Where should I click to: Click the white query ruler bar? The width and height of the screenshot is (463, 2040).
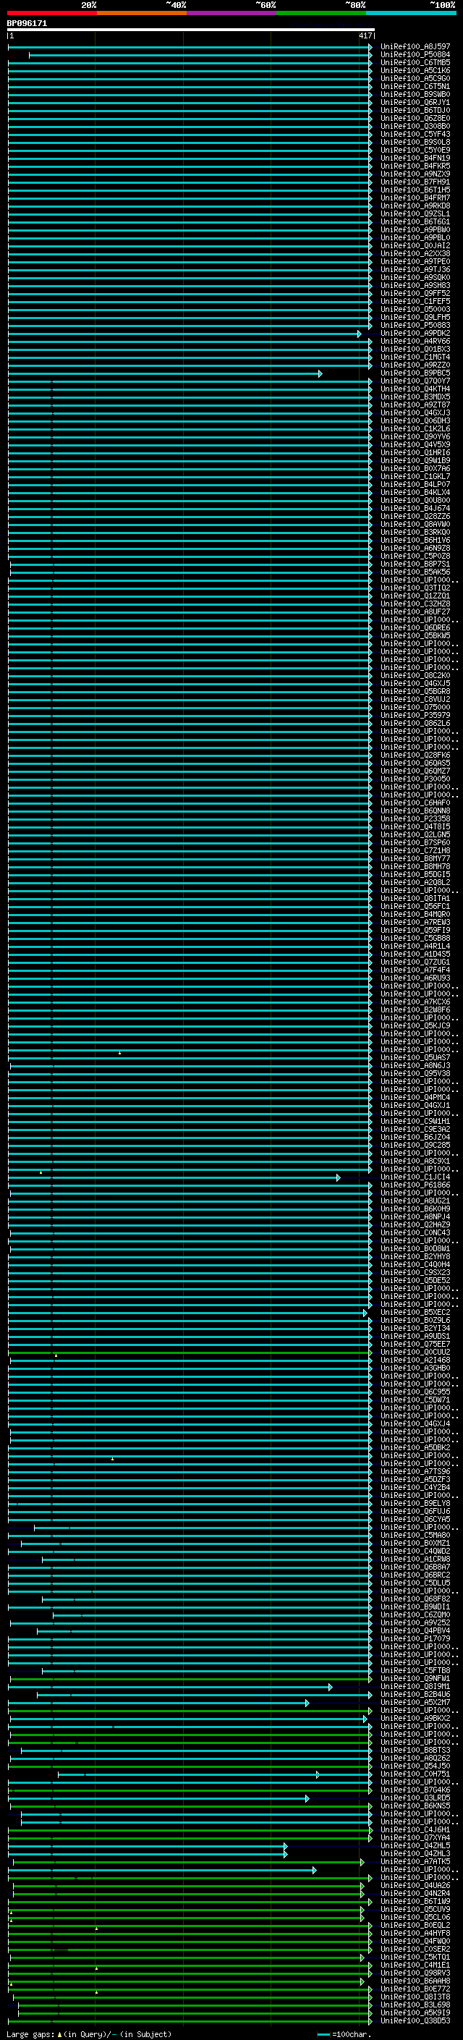coord(190,30)
